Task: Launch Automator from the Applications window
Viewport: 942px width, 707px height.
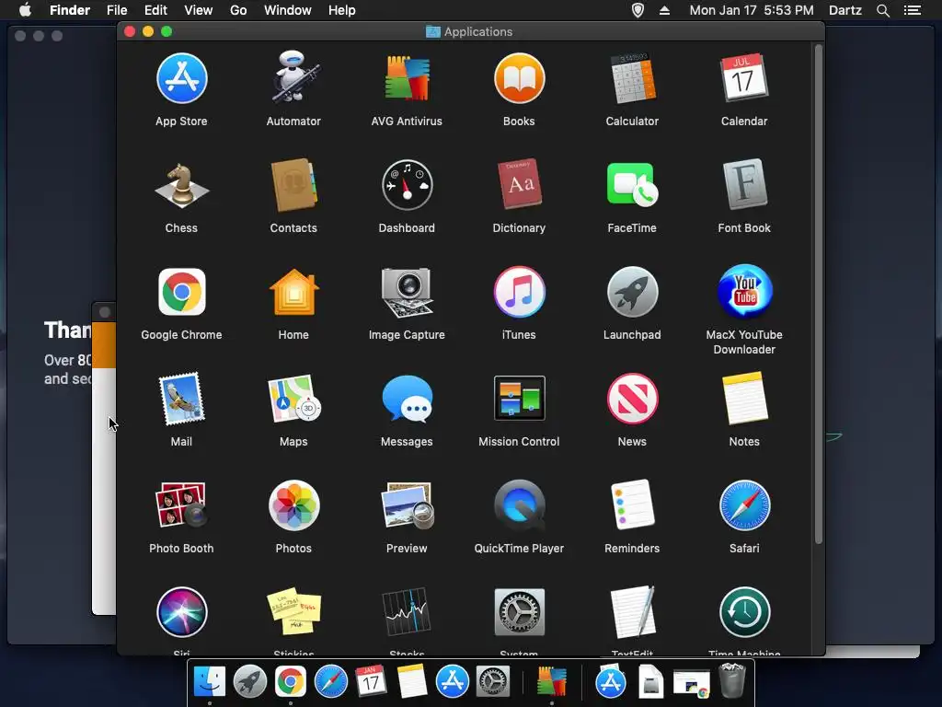Action: (293, 77)
